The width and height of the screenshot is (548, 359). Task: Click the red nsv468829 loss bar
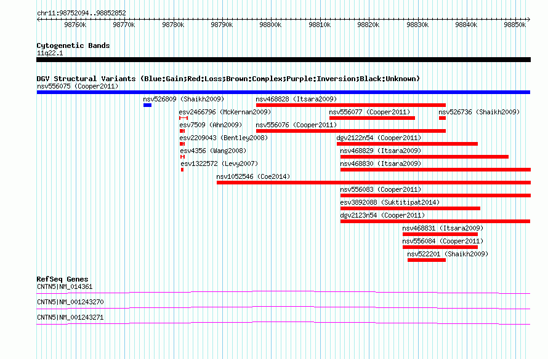(424, 157)
